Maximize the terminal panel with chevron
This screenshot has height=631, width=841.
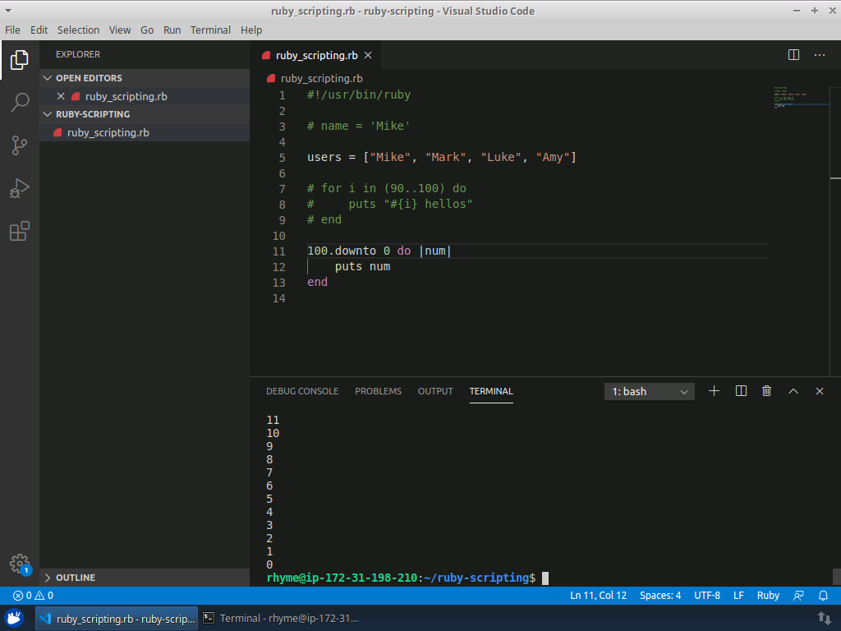point(793,391)
